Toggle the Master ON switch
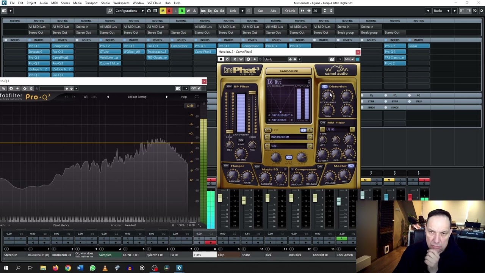 pyautogui.click(x=351, y=166)
